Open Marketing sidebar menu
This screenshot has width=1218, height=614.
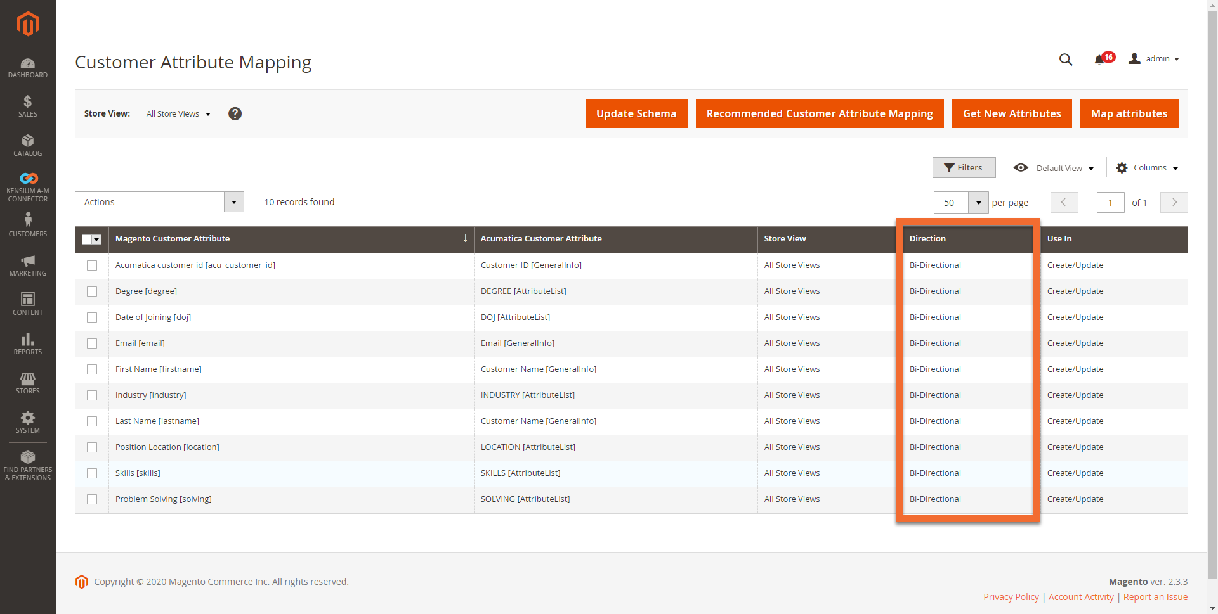coord(28,265)
